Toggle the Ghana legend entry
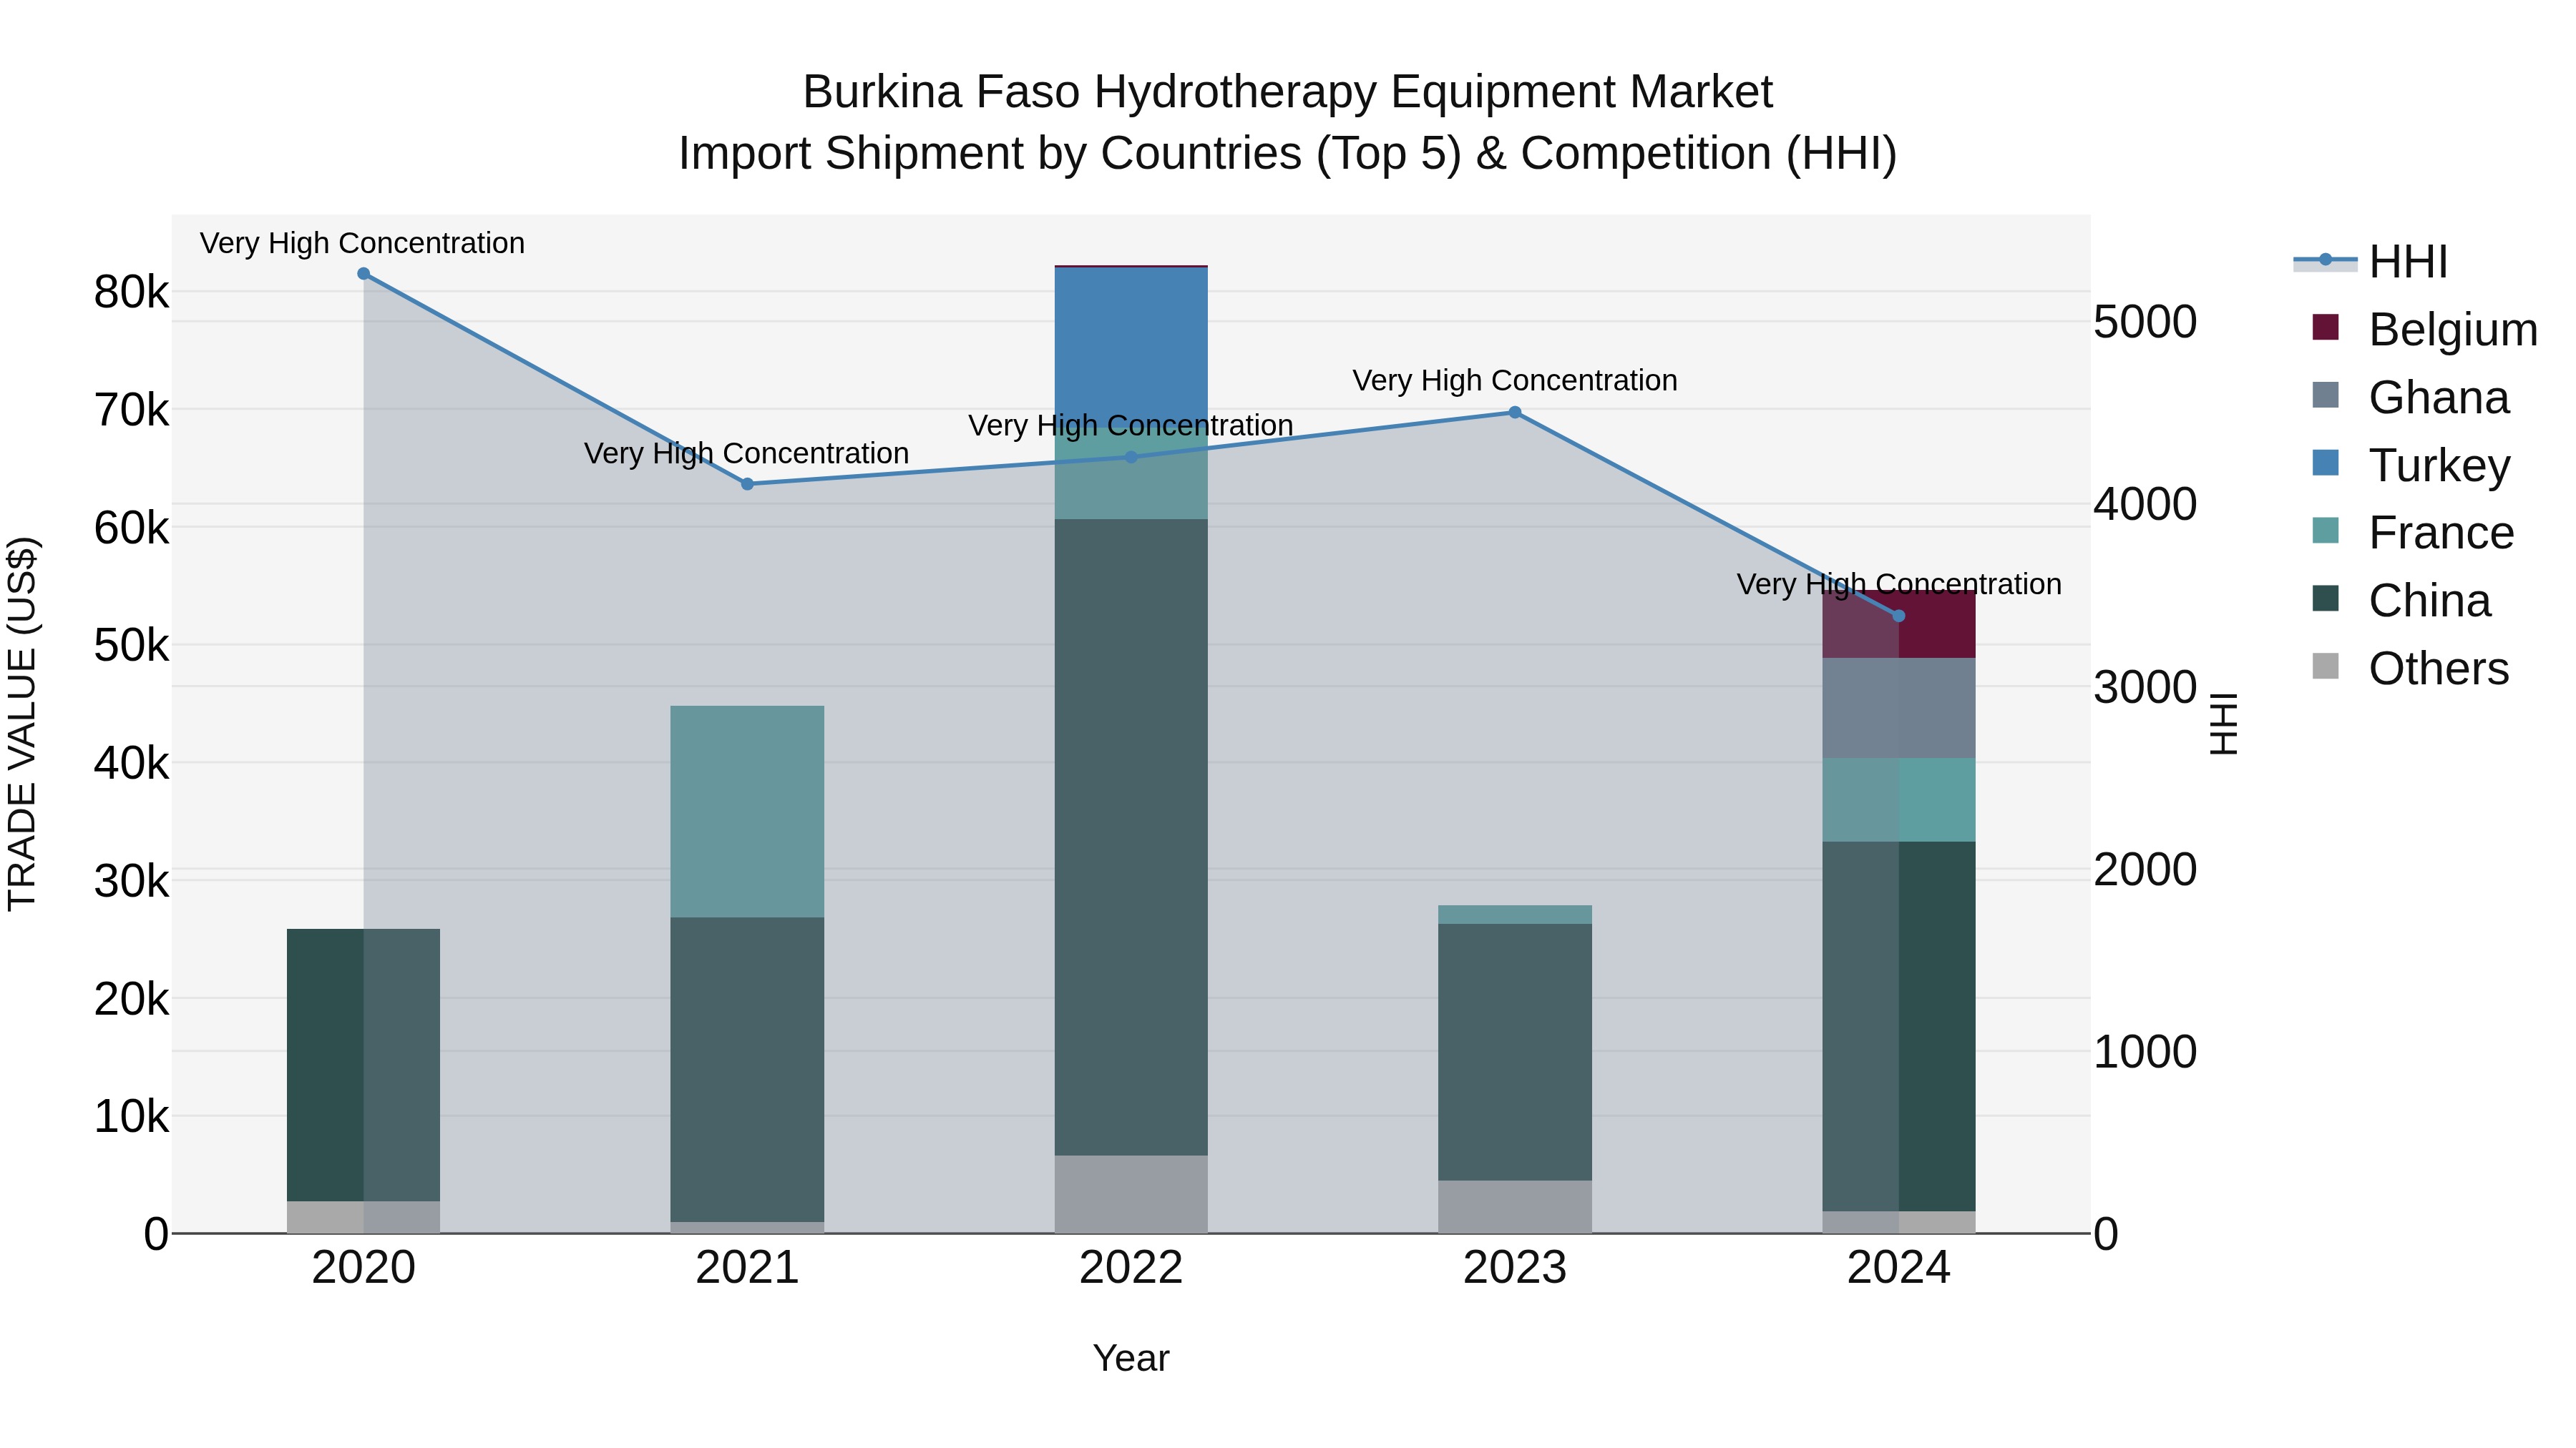2576x1448 pixels. [2411, 397]
